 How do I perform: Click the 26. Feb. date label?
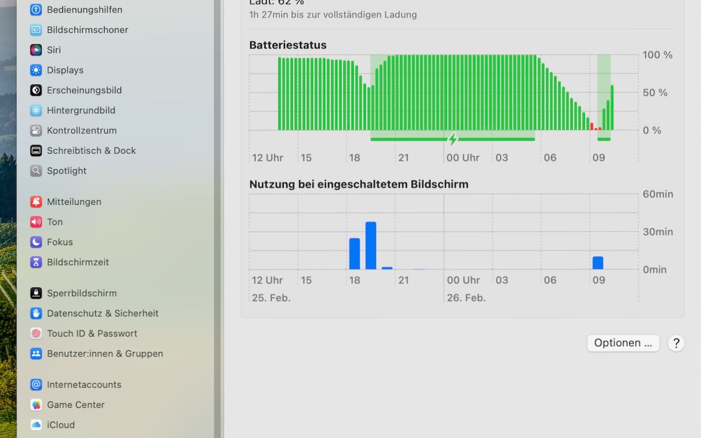[466, 298]
